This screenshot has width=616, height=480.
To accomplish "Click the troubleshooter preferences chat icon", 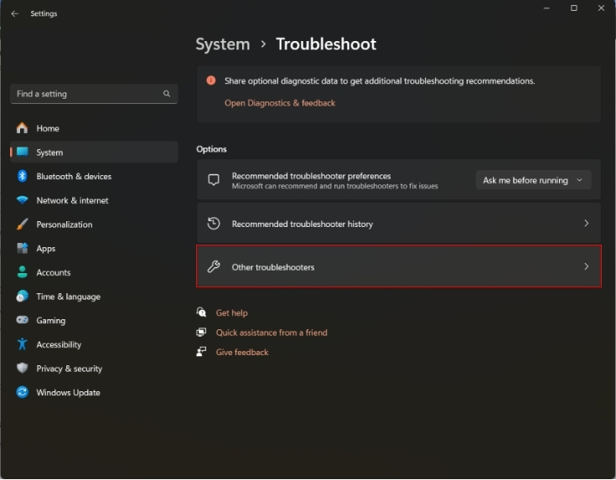I will (x=214, y=180).
